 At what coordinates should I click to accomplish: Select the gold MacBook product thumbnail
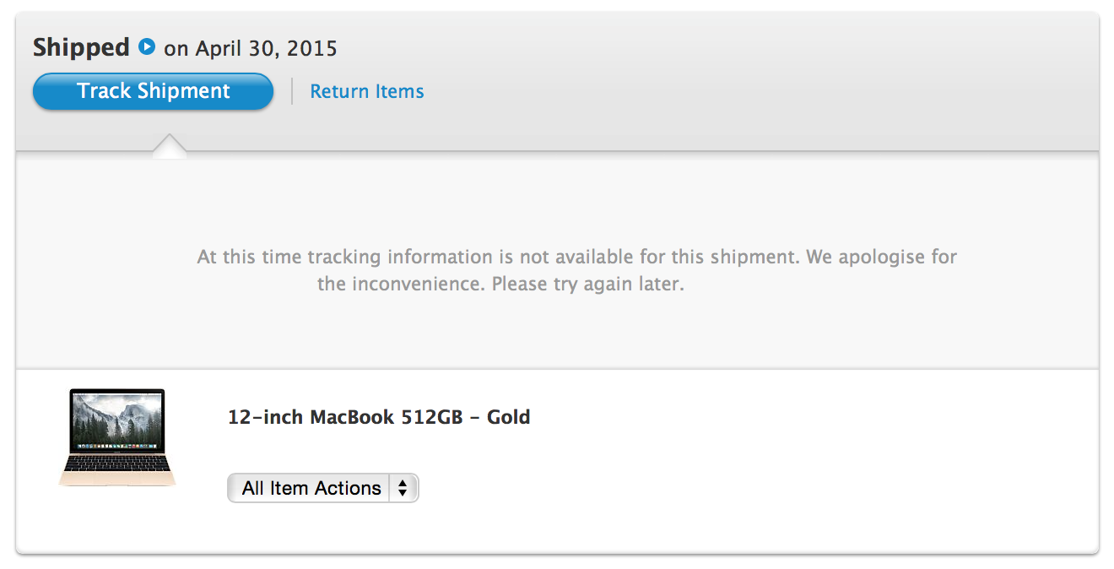coord(117,437)
